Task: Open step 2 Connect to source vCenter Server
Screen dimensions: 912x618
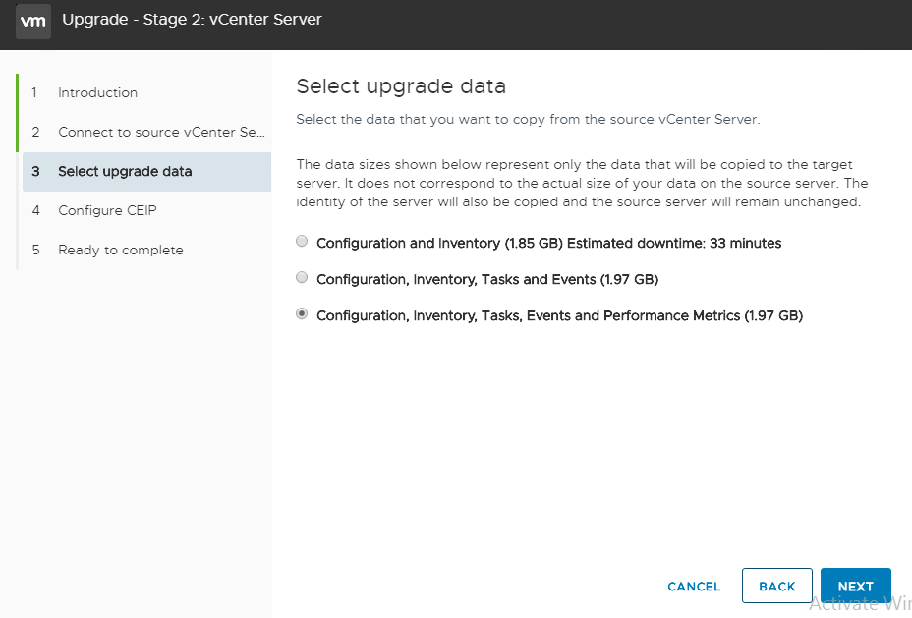Action: click(x=146, y=132)
